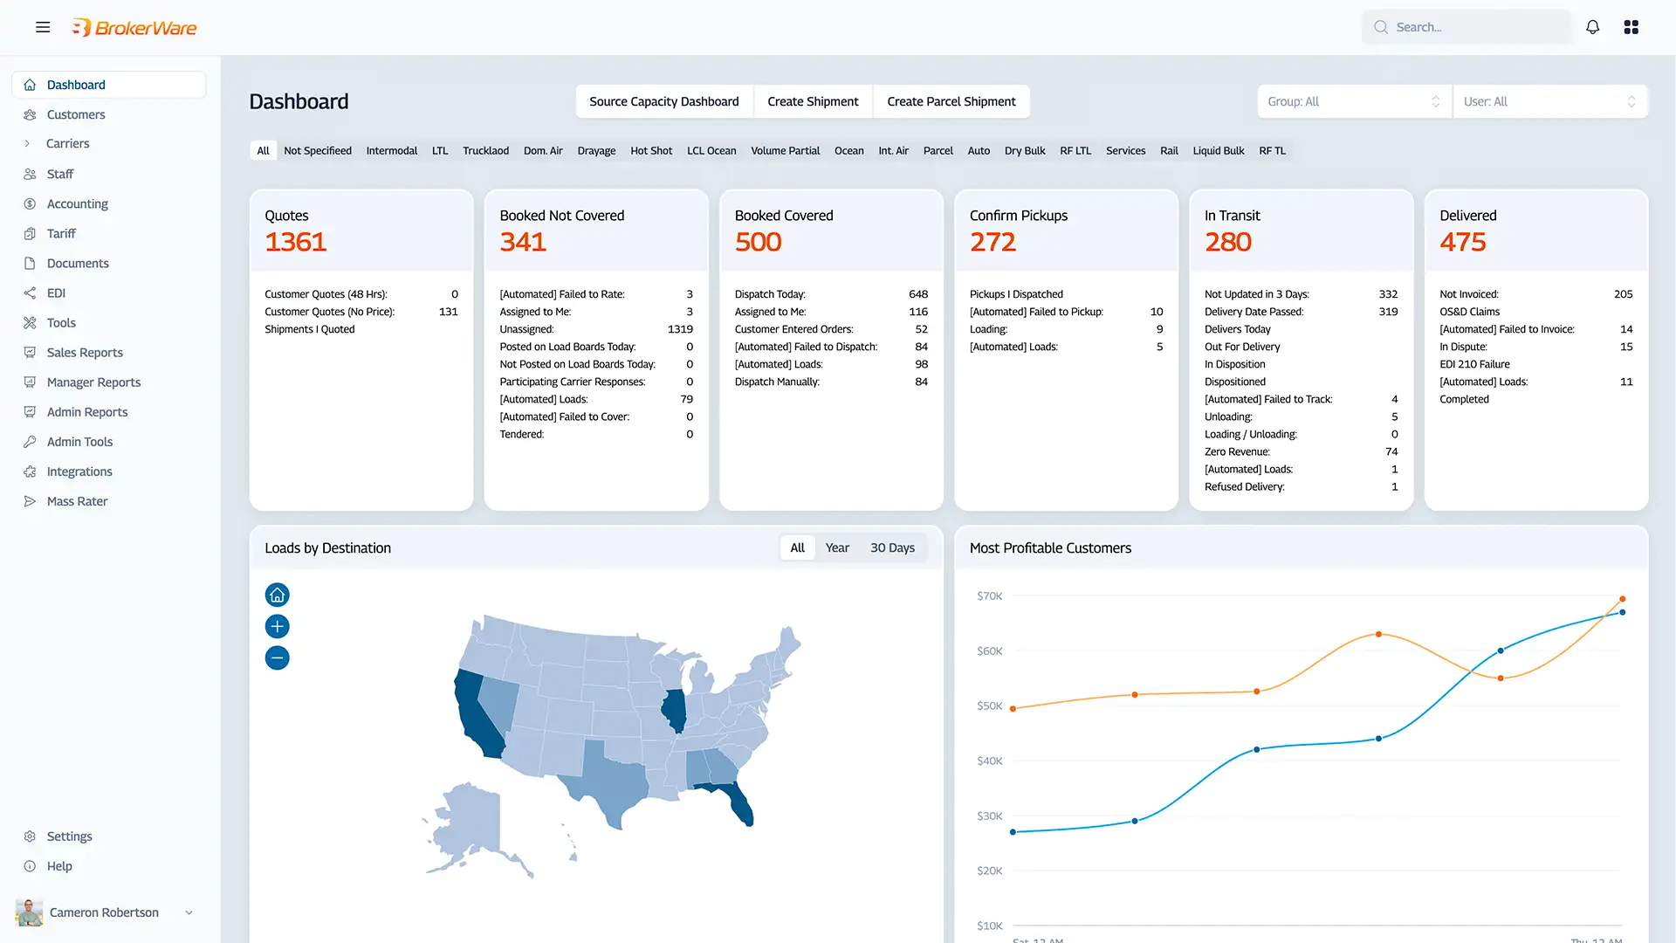
Task: Select All in Loads by Destination
Action: coord(797,548)
